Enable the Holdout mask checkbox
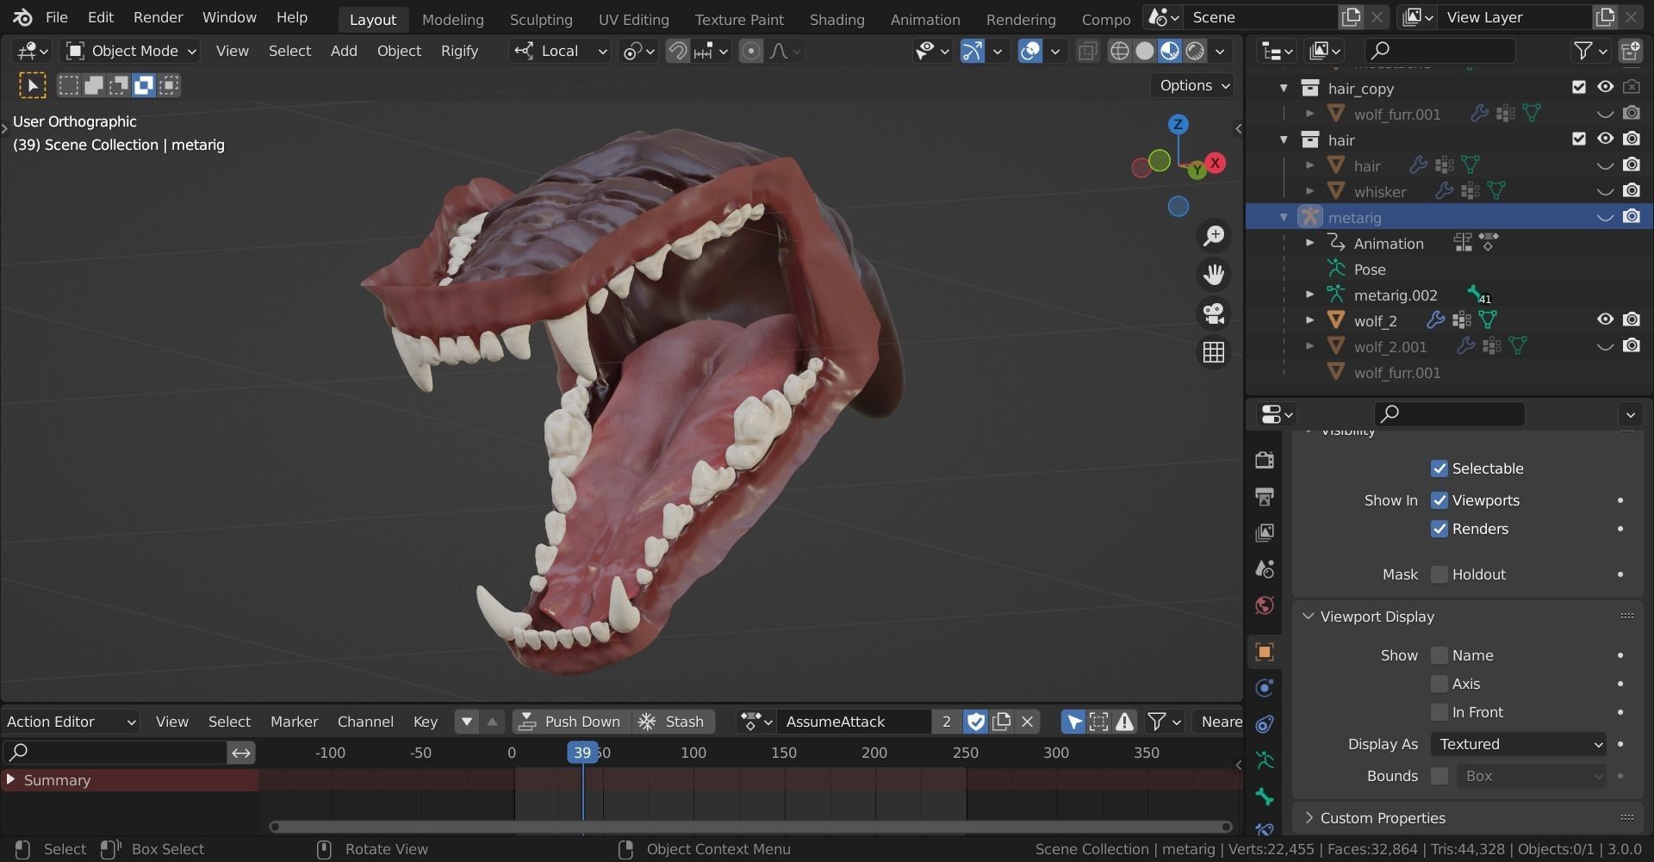Viewport: 1654px width, 862px height. [1439, 574]
